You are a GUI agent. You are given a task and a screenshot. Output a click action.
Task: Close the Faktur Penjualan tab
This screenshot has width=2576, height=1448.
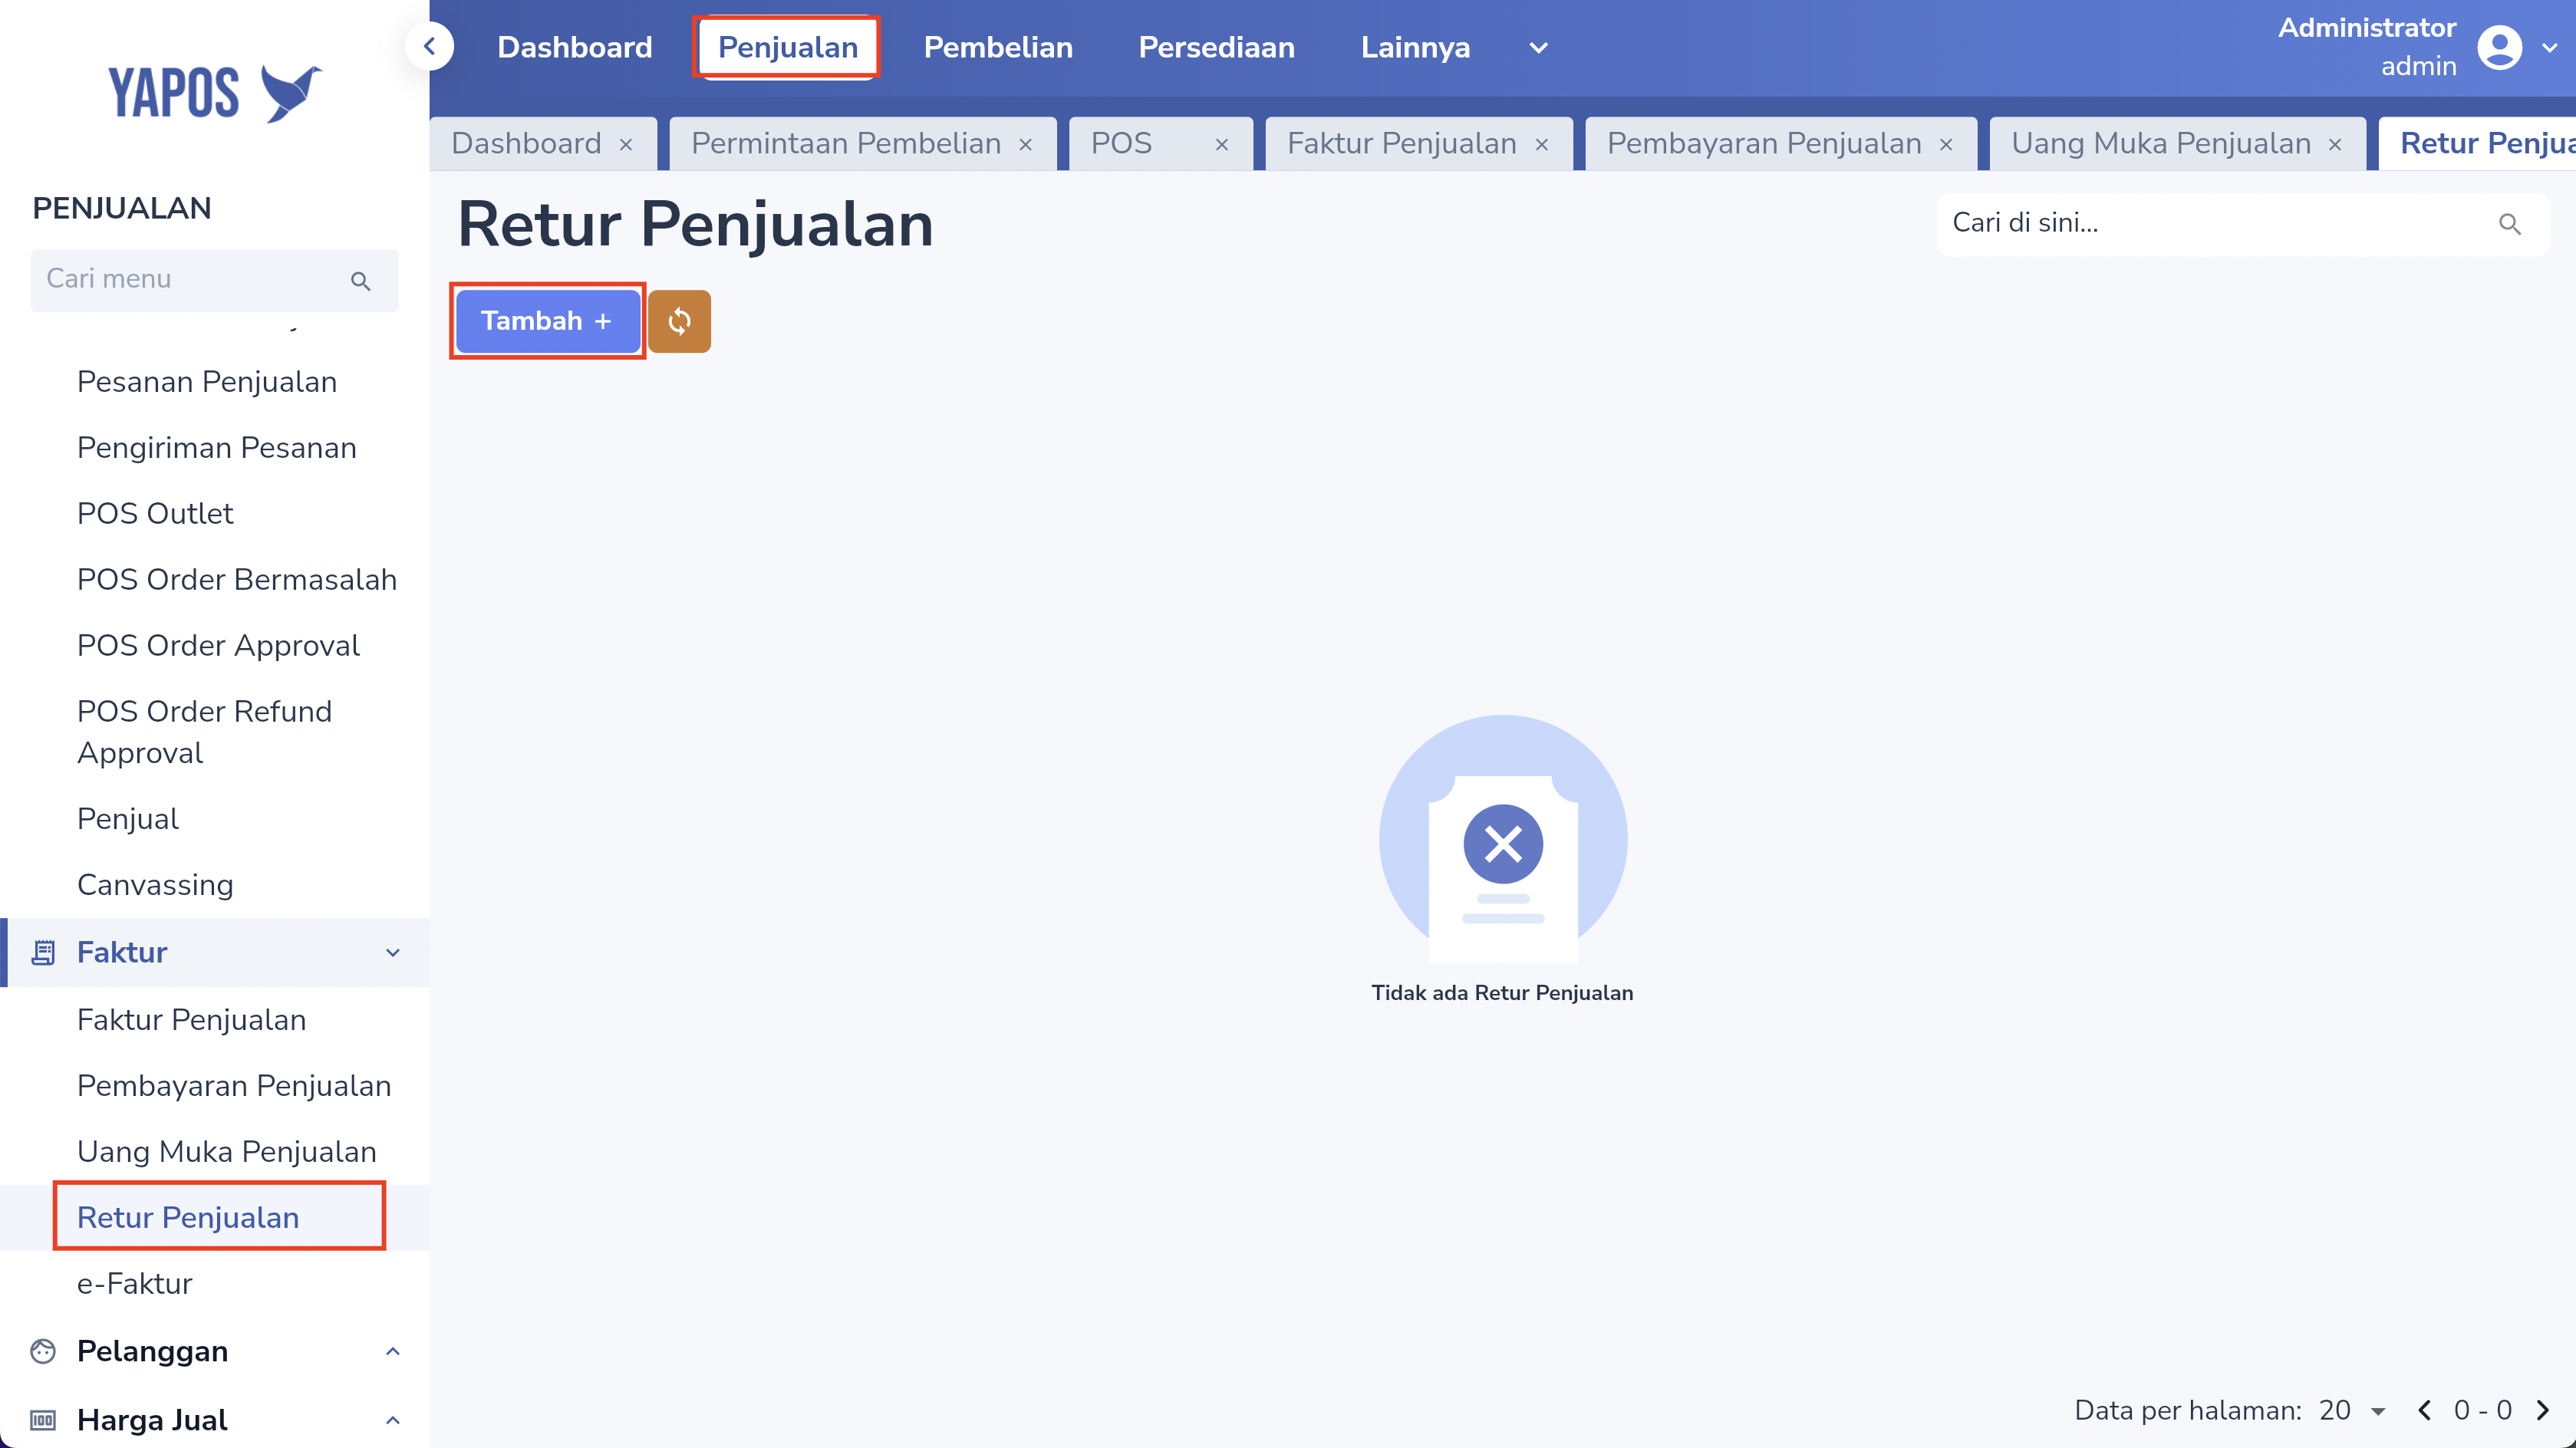pyautogui.click(x=1542, y=145)
